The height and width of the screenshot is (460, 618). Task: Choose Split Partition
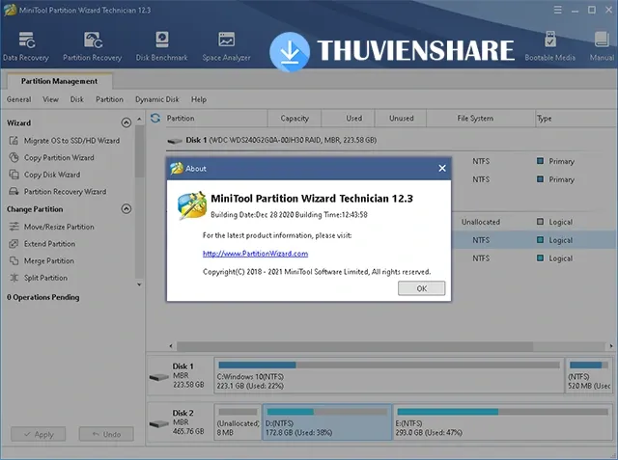(39, 278)
